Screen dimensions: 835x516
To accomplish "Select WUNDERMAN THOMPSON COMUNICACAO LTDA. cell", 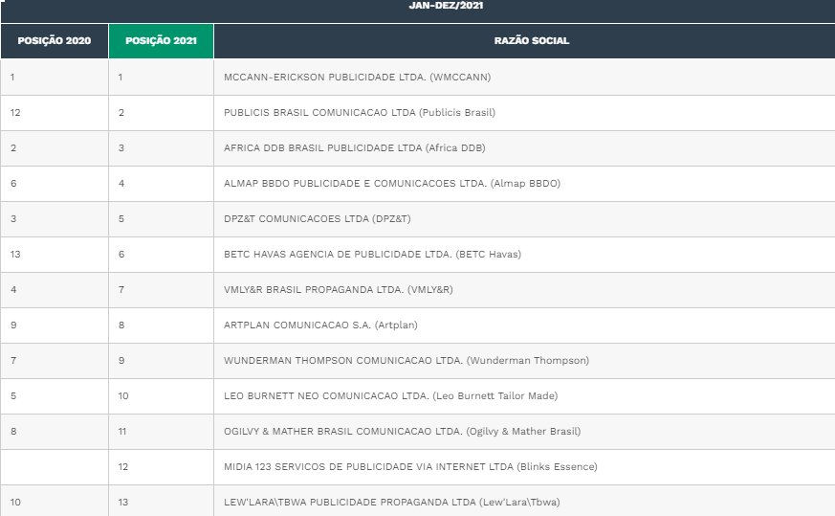I will [524, 361].
